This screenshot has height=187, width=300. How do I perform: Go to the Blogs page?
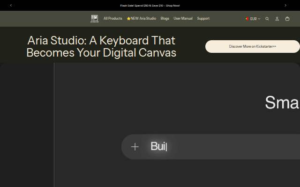tap(165, 18)
